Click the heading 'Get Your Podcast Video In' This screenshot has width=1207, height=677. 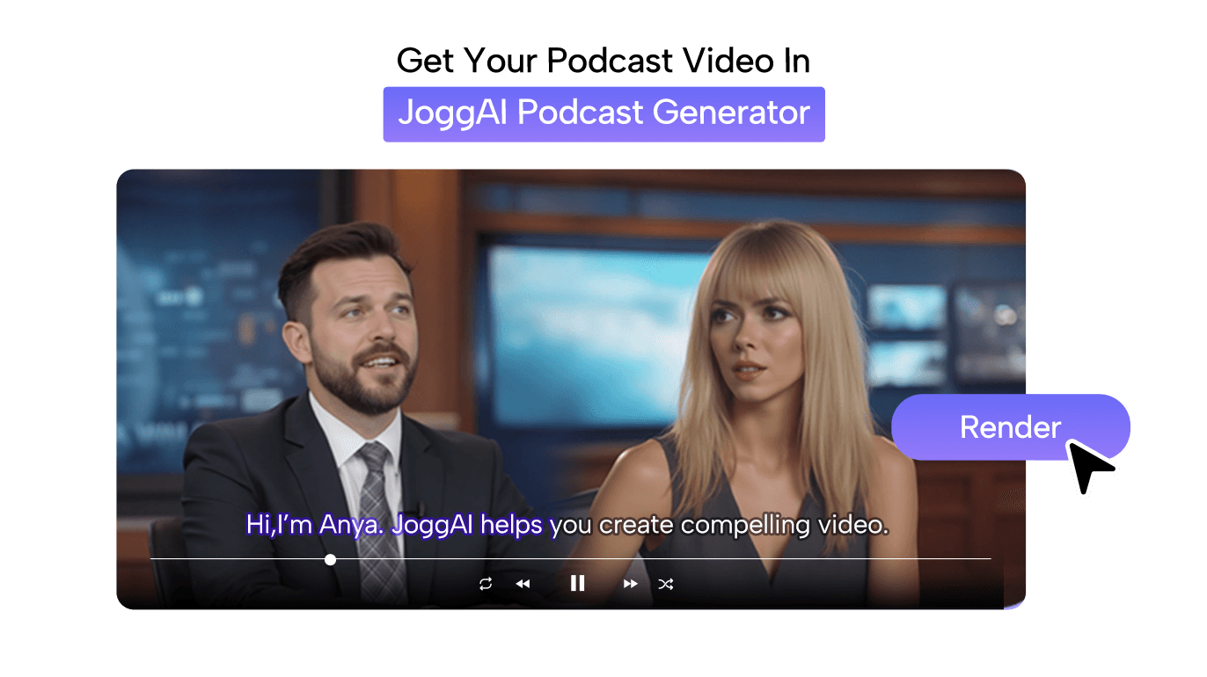pos(603,61)
